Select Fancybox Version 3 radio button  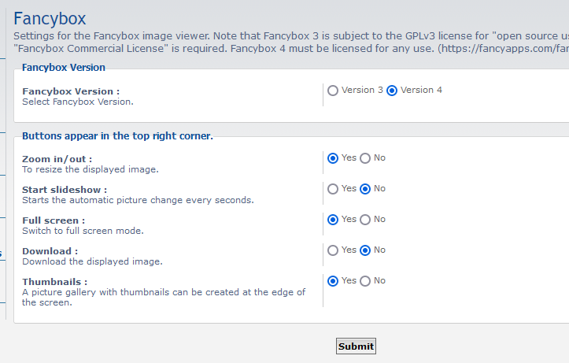(333, 91)
